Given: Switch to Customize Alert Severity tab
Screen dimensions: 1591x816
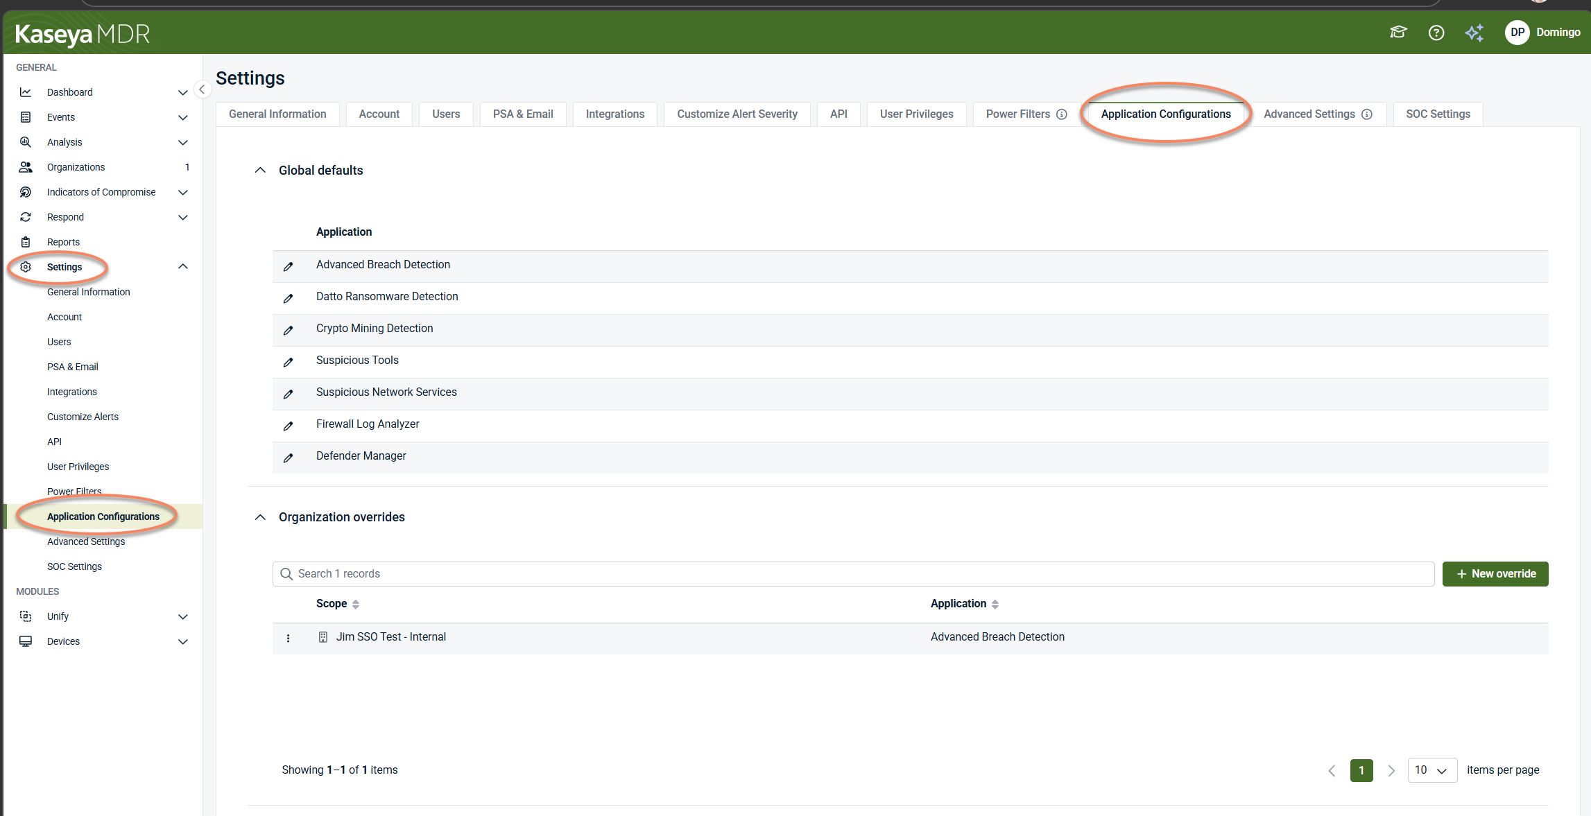Looking at the screenshot, I should 737,114.
